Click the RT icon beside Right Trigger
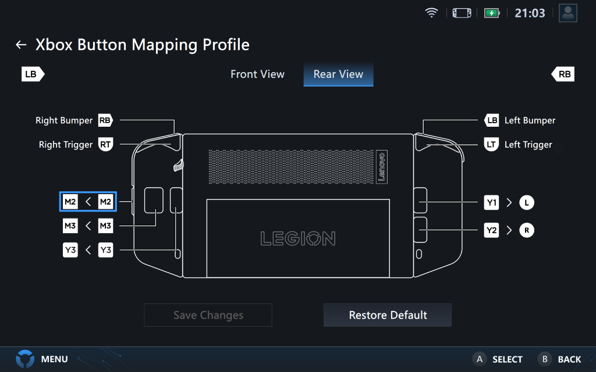Screen dimensions: 596x372 click(105, 145)
